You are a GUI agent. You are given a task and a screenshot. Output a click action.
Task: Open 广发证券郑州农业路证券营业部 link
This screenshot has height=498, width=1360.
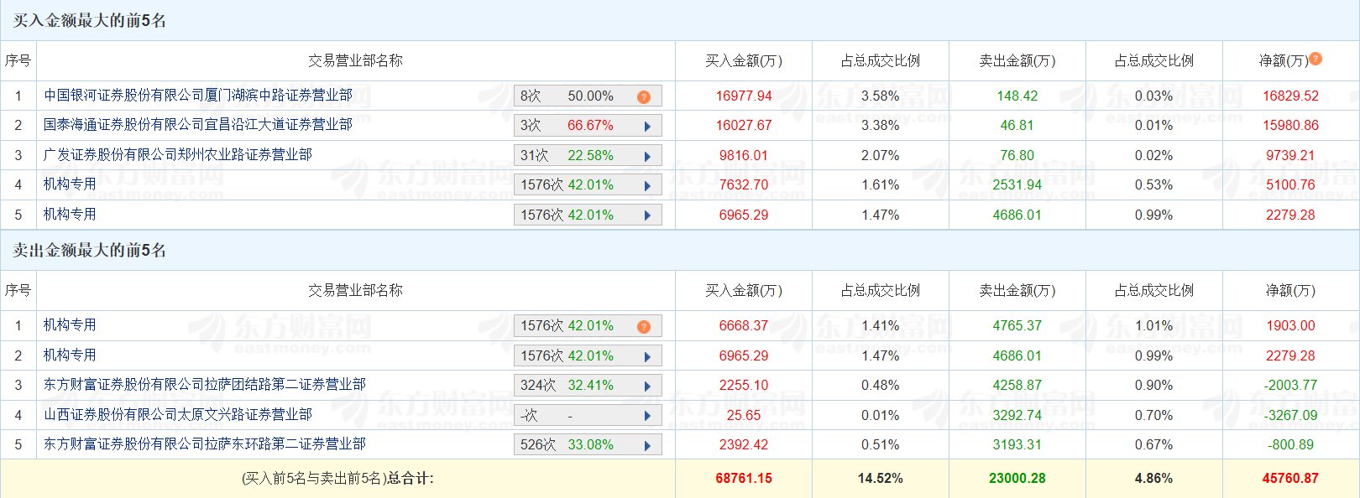click(178, 155)
